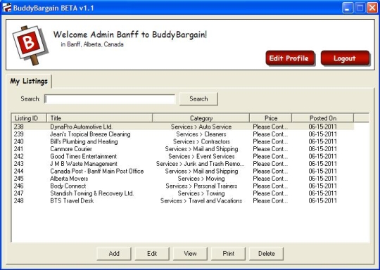Image resolution: width=380 pixels, height=270 pixels.
Task: Sort by the Category column header
Action: tap(201, 118)
